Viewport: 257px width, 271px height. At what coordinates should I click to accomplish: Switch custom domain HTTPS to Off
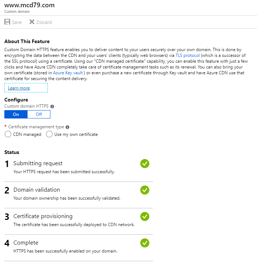click(x=39, y=114)
